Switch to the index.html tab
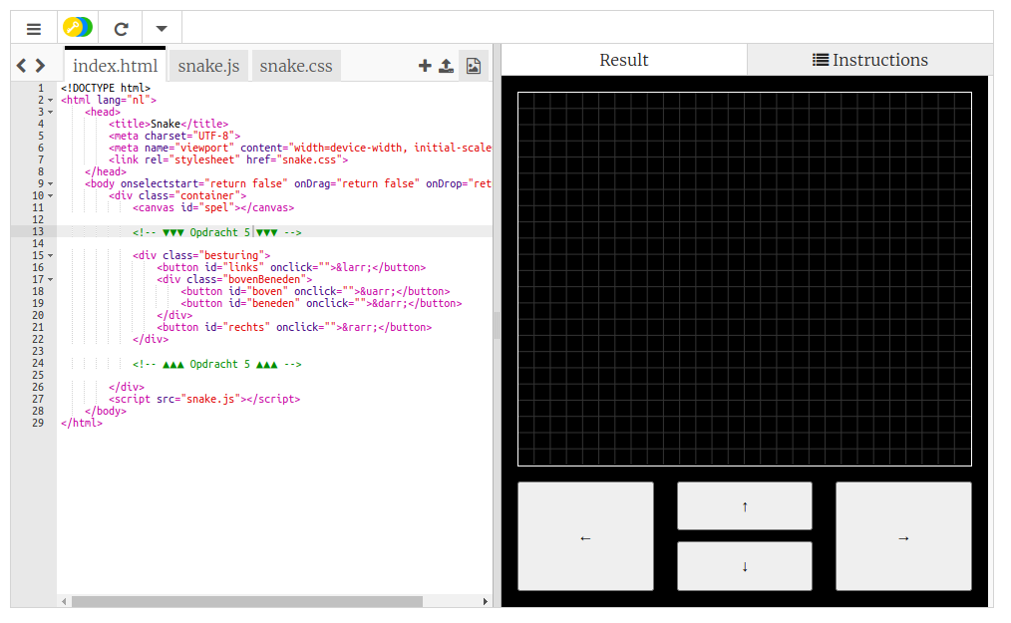Image resolution: width=1011 pixels, height=623 pixels. pos(115,65)
